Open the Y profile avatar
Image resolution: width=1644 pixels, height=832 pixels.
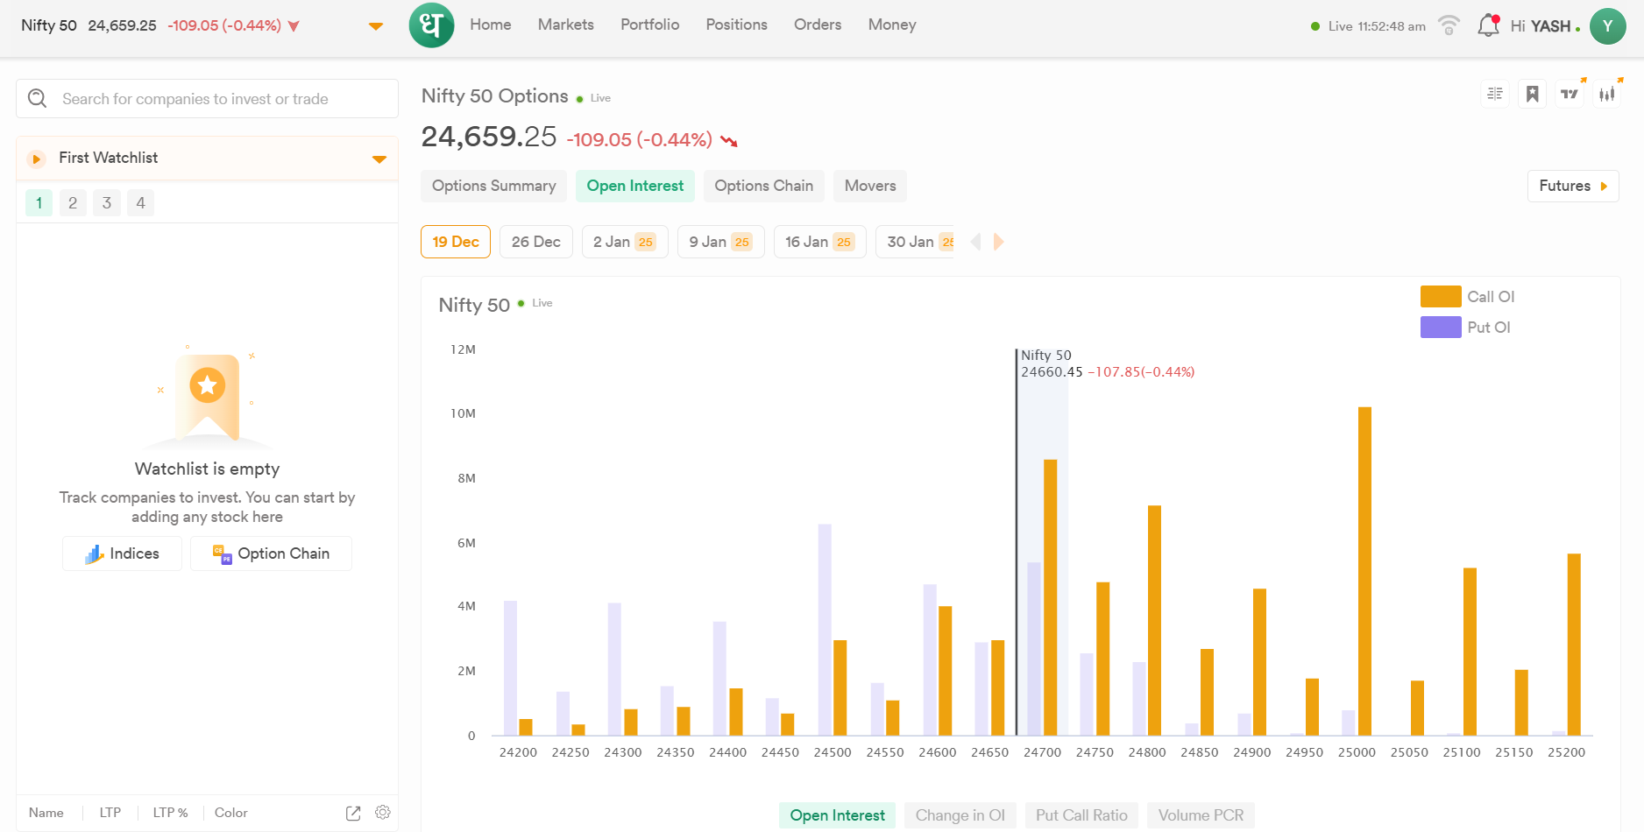pyautogui.click(x=1607, y=26)
